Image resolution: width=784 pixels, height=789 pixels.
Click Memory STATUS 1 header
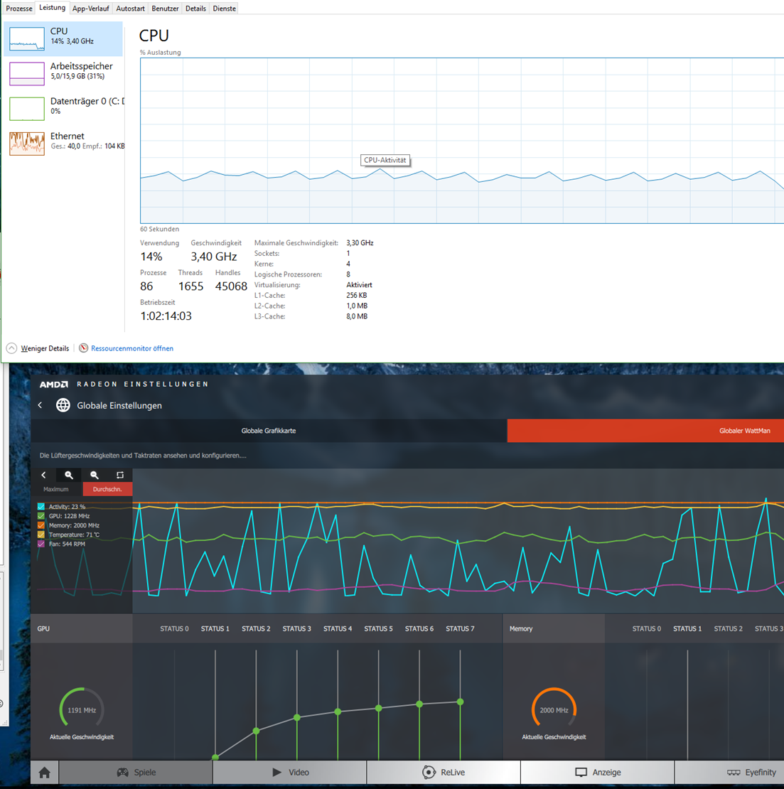(x=687, y=628)
